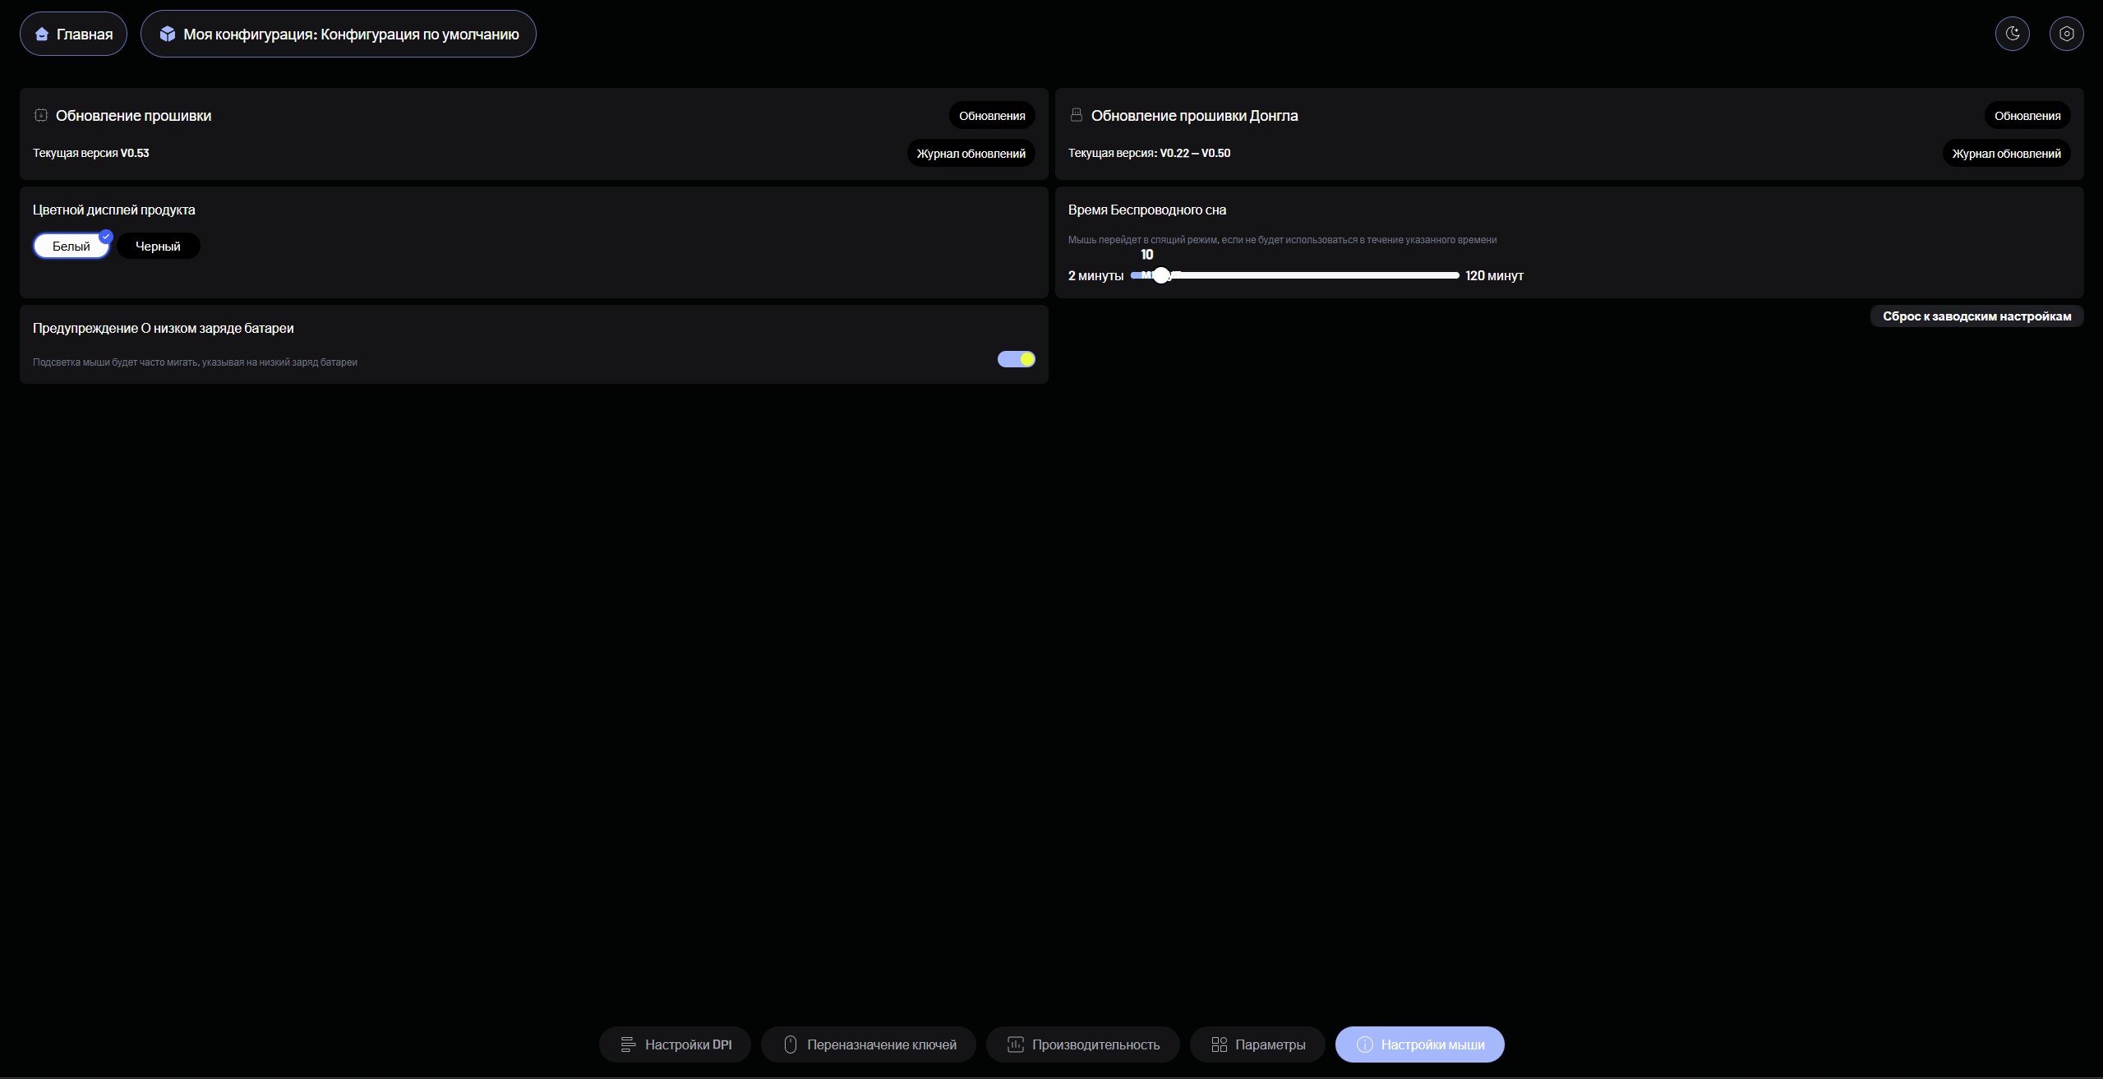Click the cube icon in Моя конфигурация
The height and width of the screenshot is (1079, 2103).
[168, 34]
